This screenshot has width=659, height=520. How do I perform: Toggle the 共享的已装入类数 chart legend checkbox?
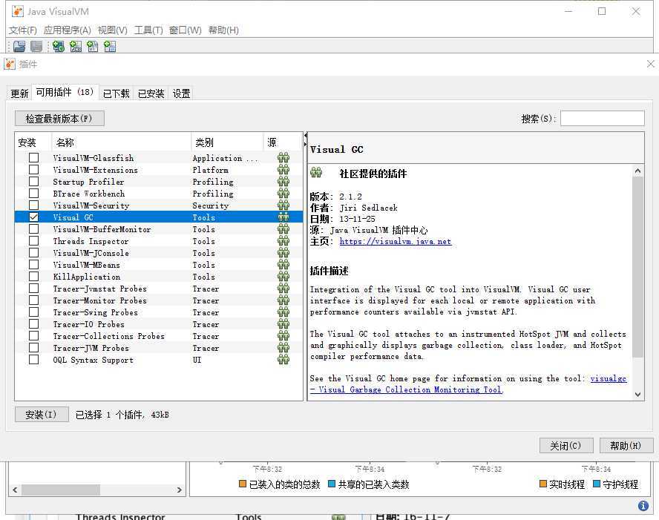point(331,484)
